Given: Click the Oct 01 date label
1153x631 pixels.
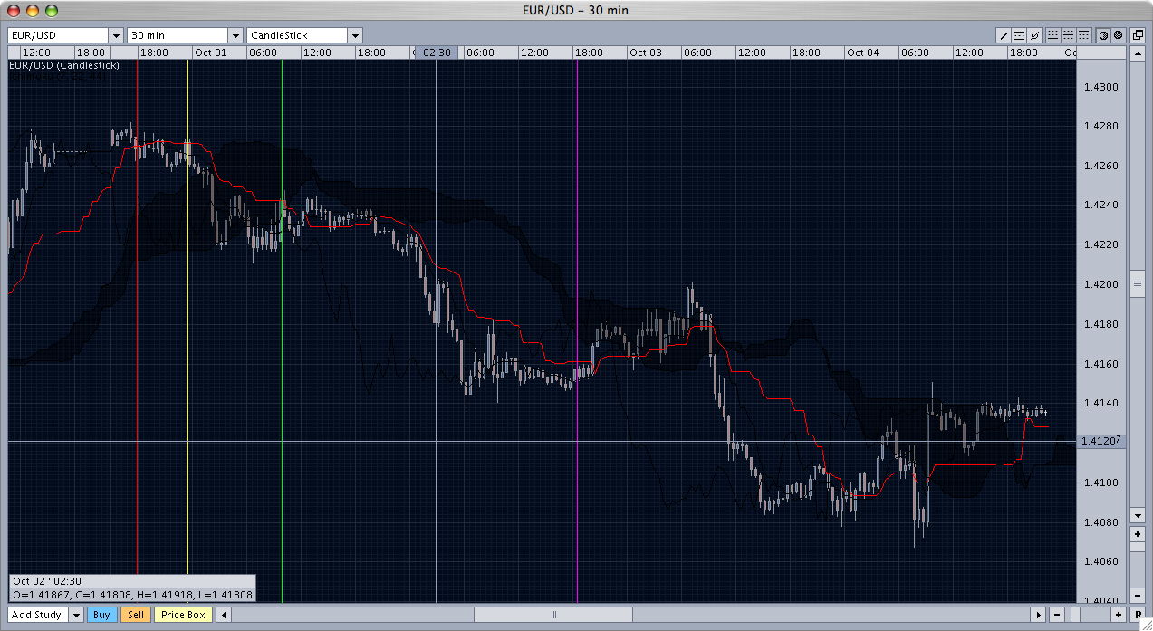Looking at the screenshot, I should coord(209,53).
